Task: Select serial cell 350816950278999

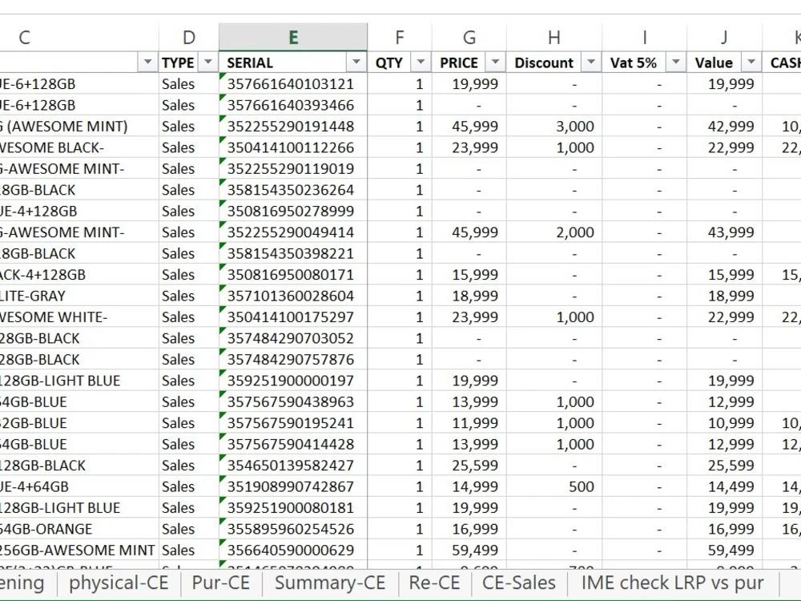Action: (292, 211)
